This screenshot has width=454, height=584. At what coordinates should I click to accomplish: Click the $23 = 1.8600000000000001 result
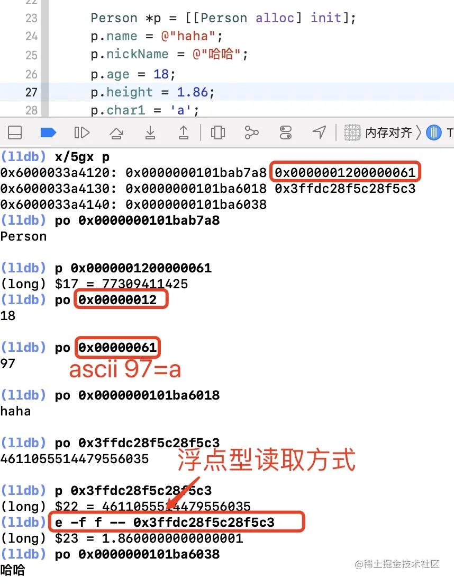point(149,538)
